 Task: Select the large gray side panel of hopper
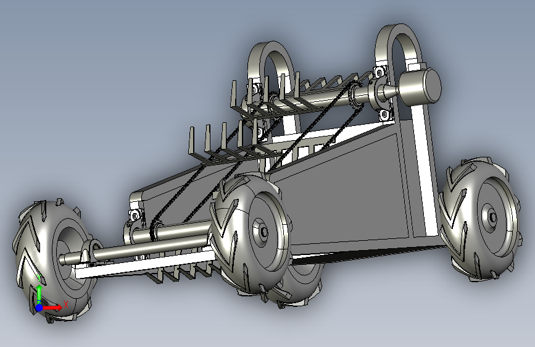344,193
